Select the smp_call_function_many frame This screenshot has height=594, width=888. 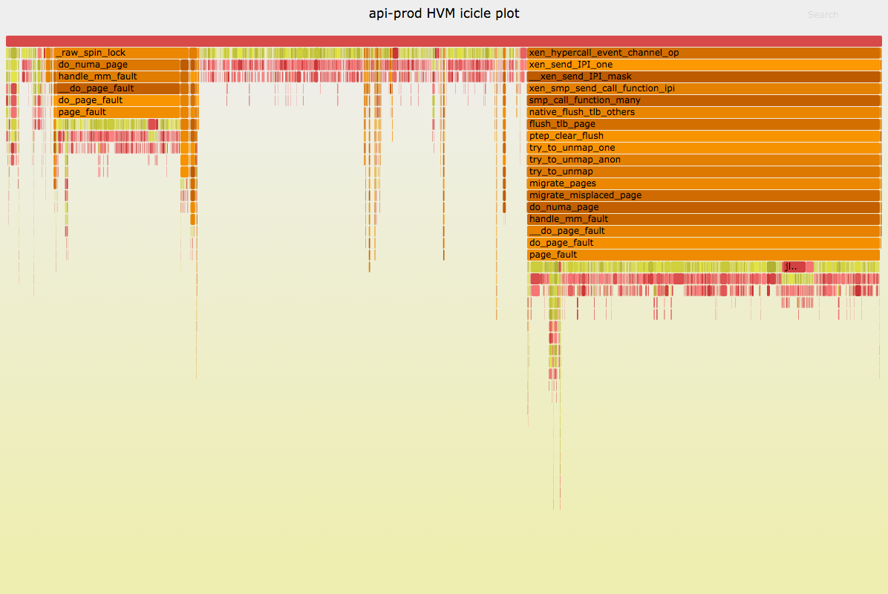[703, 100]
